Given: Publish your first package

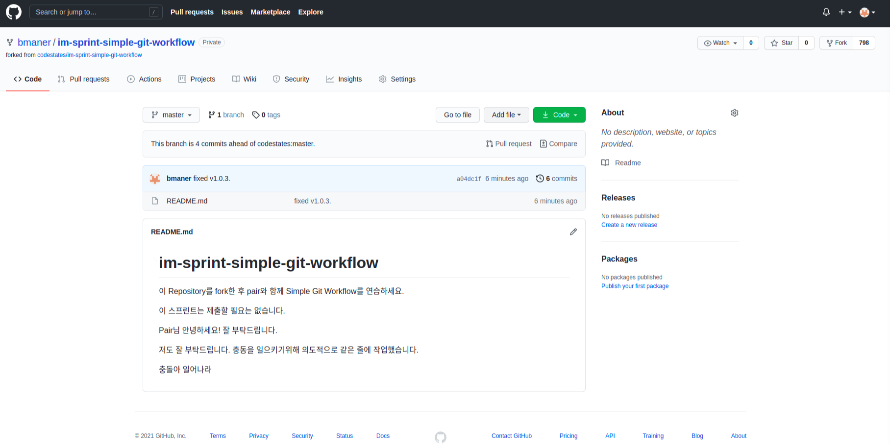Looking at the screenshot, I should pyautogui.click(x=635, y=286).
